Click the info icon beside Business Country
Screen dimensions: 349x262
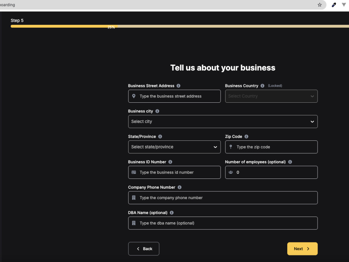click(x=262, y=86)
